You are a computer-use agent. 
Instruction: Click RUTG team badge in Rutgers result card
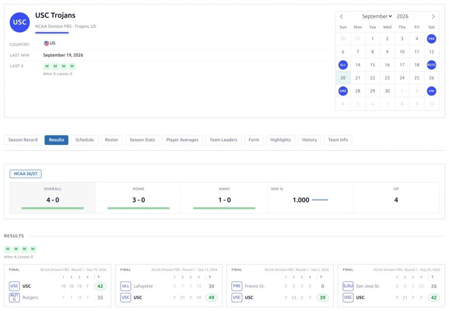14,297
